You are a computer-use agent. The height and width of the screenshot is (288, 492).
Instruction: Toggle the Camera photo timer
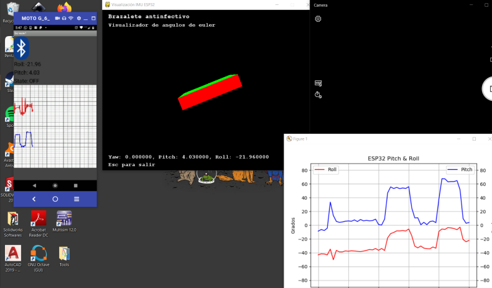coord(318,95)
